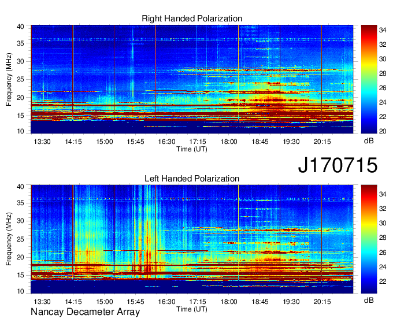Click the 34 label on upper colorbar
The height and width of the screenshot is (319, 393).
(x=383, y=30)
